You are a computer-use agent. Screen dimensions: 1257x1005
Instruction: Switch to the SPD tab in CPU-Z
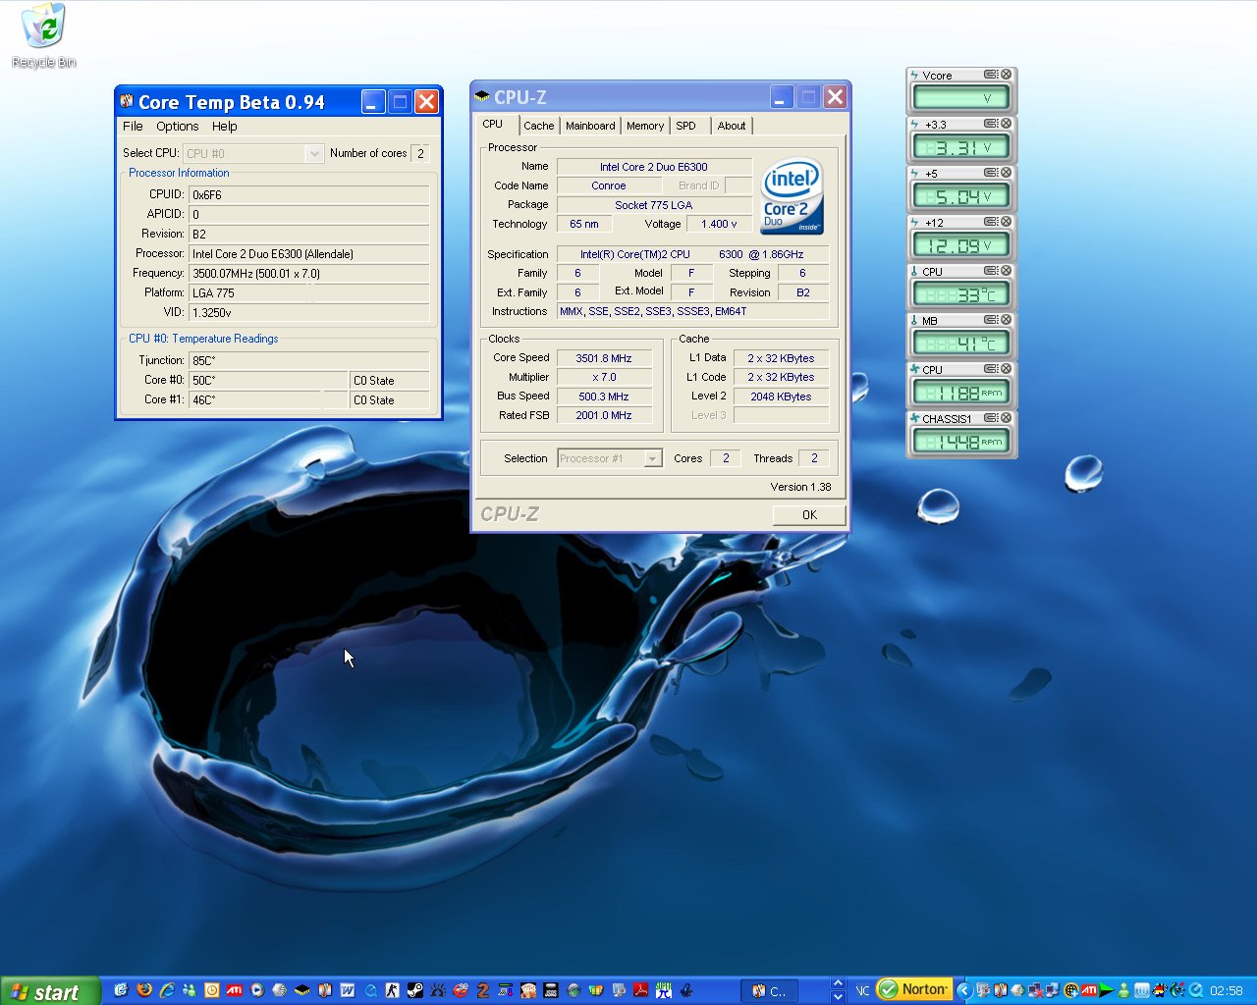[x=685, y=126]
